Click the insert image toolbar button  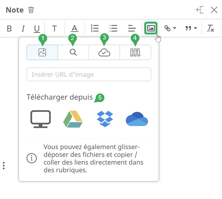pyautogui.click(x=151, y=28)
